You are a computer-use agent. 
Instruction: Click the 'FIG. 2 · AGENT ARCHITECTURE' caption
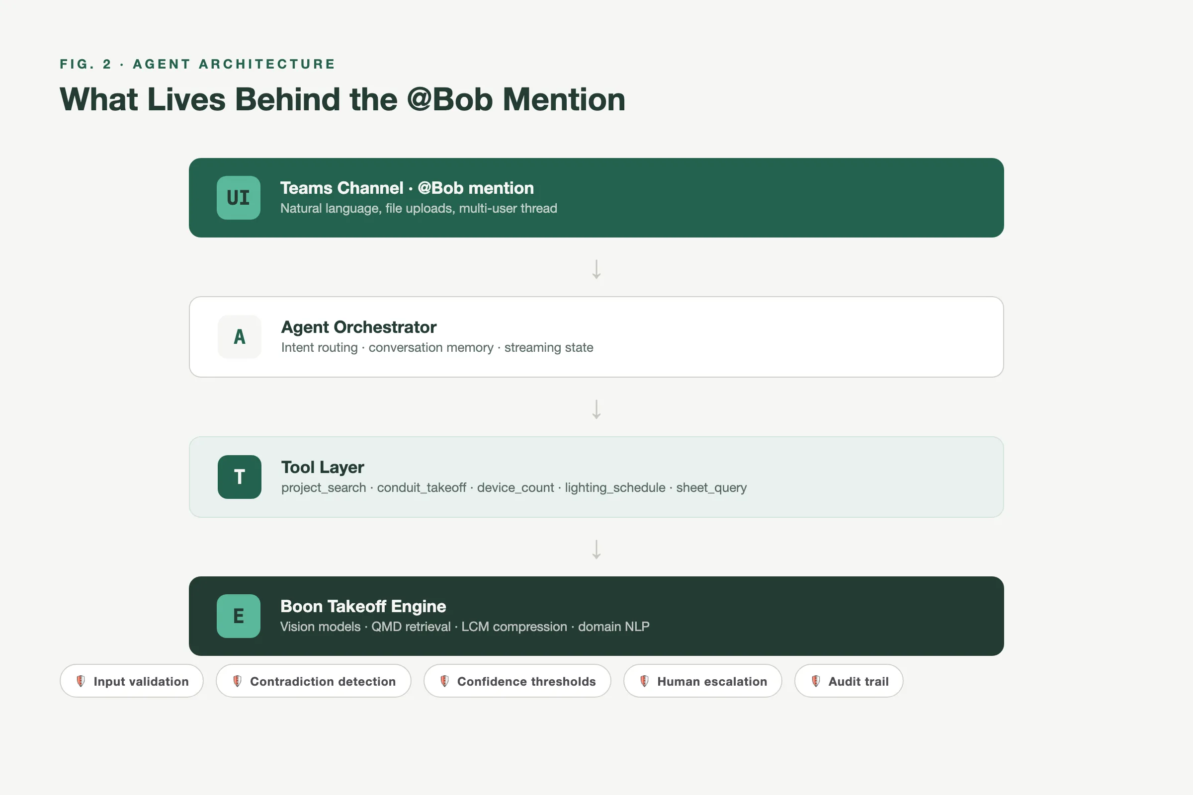point(197,64)
